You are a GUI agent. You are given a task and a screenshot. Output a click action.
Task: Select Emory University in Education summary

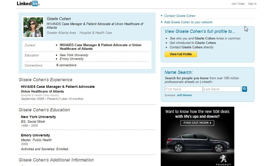pyautogui.click(x=72, y=59)
